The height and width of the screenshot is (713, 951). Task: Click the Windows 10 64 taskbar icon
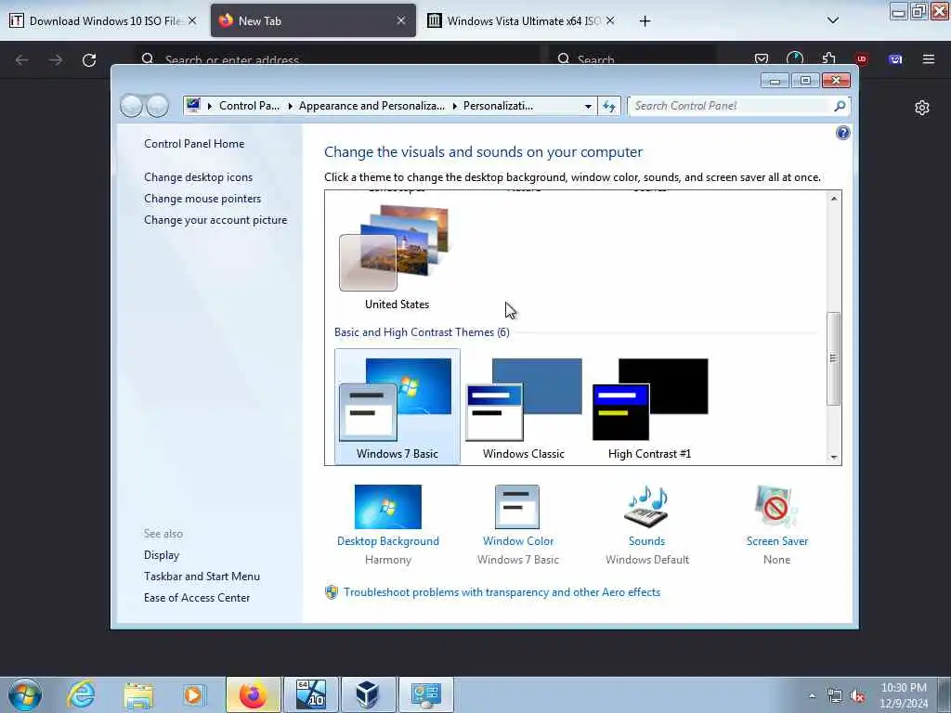[x=311, y=694]
